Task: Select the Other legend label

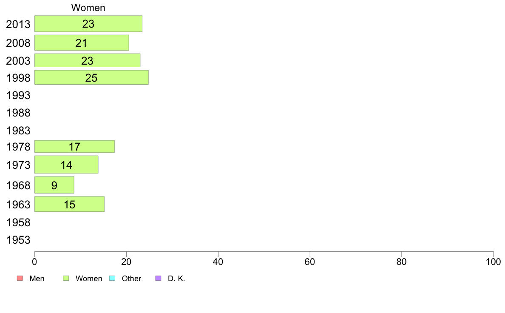Action: (131, 279)
